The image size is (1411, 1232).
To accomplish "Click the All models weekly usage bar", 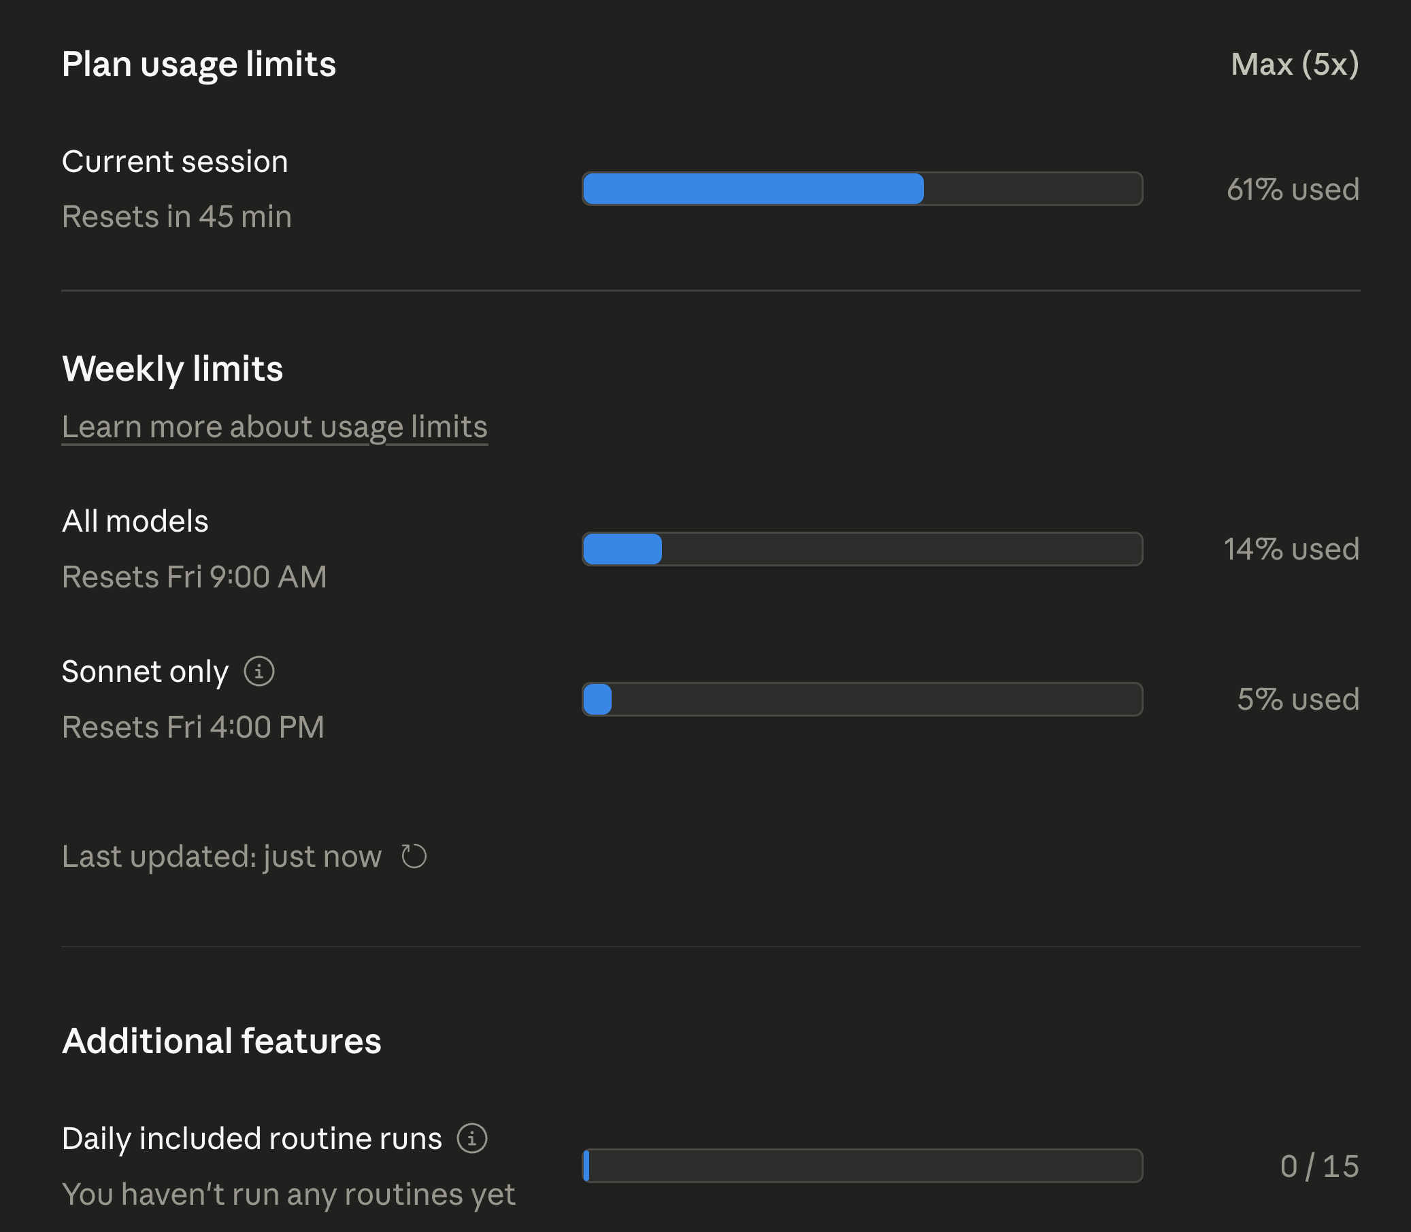I will pyautogui.click(x=862, y=549).
